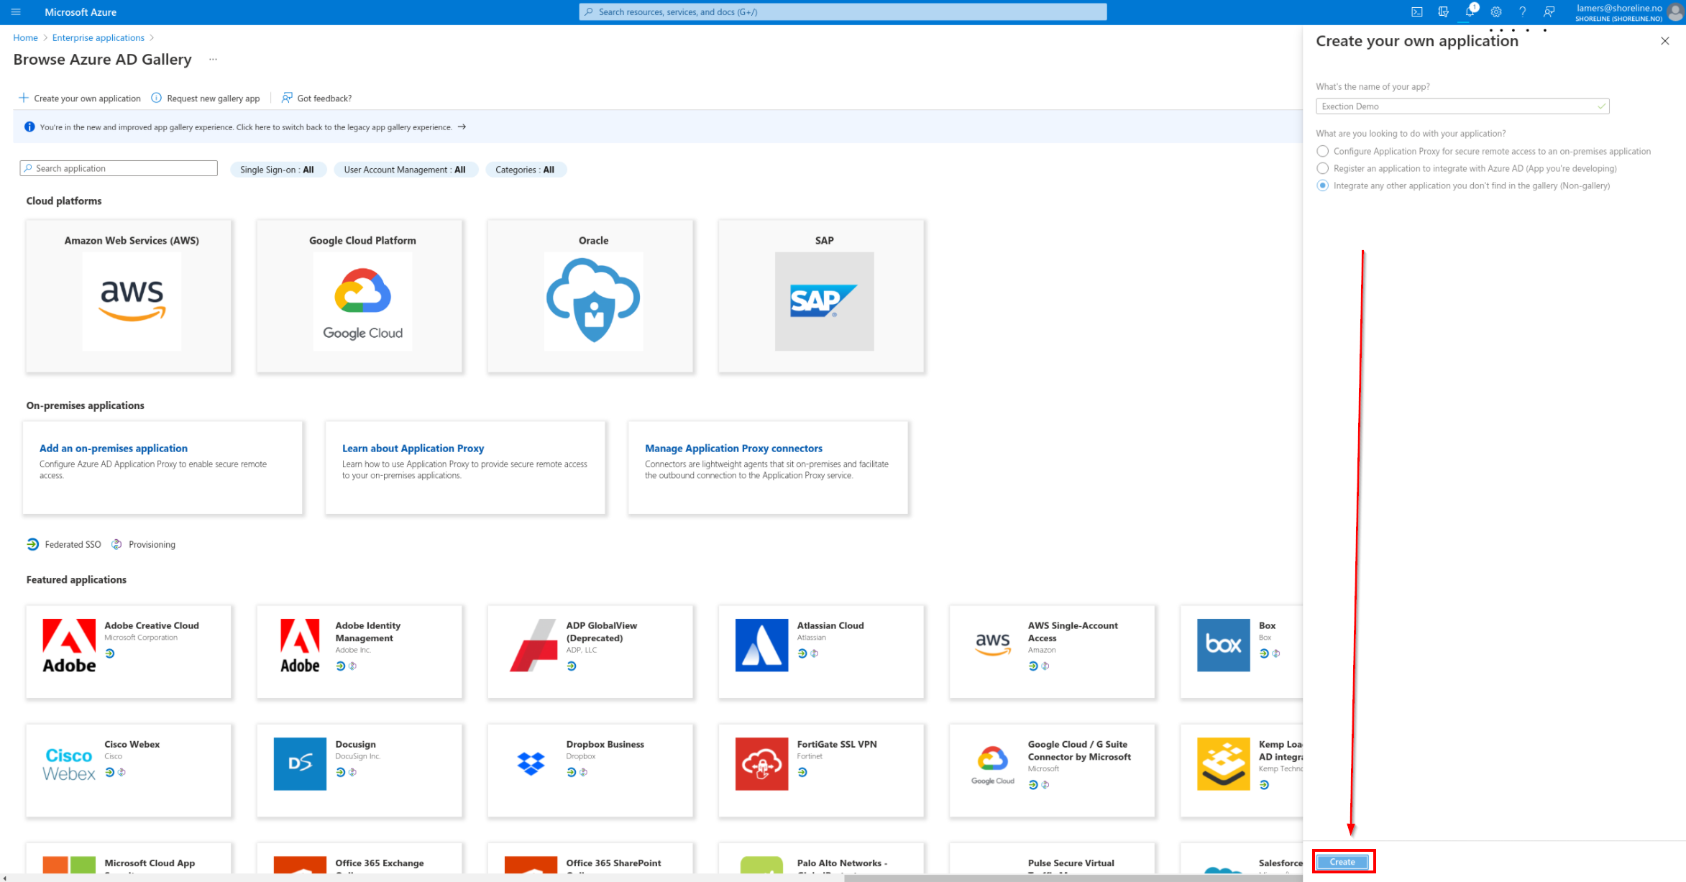
Task: Open Microsoft Cloud App tile
Action: [x=129, y=859]
